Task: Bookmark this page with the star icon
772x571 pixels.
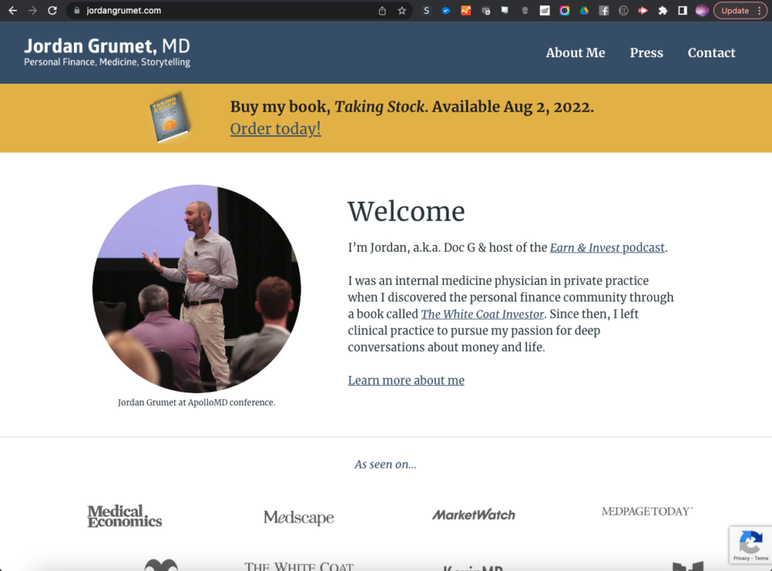Action: (402, 11)
